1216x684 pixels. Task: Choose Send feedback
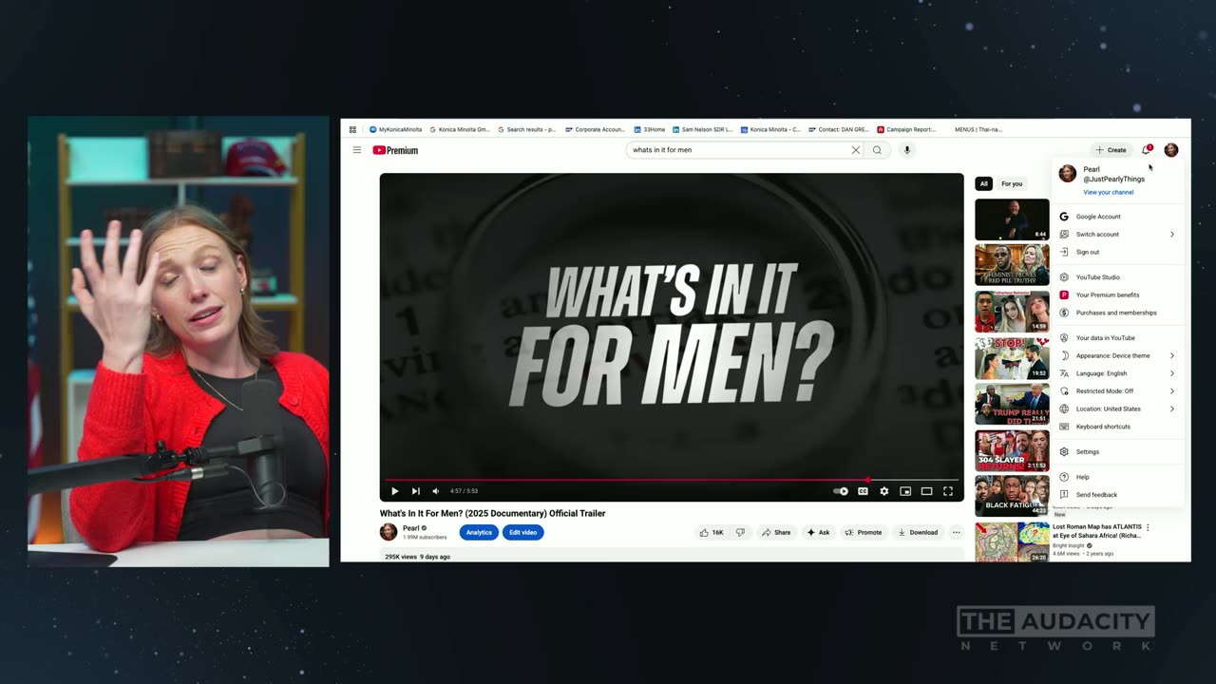[1119, 495]
